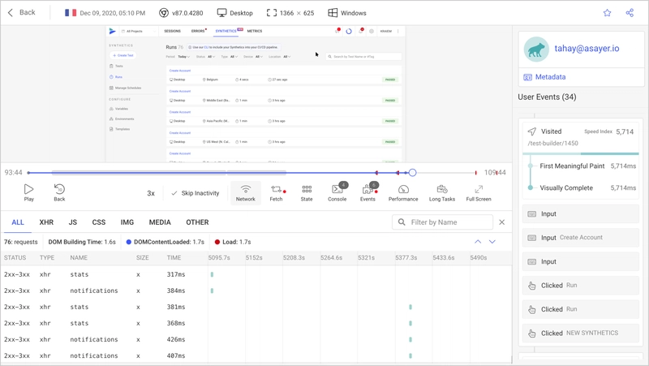Click the NAME column header
The image size is (649, 366).
point(79,257)
